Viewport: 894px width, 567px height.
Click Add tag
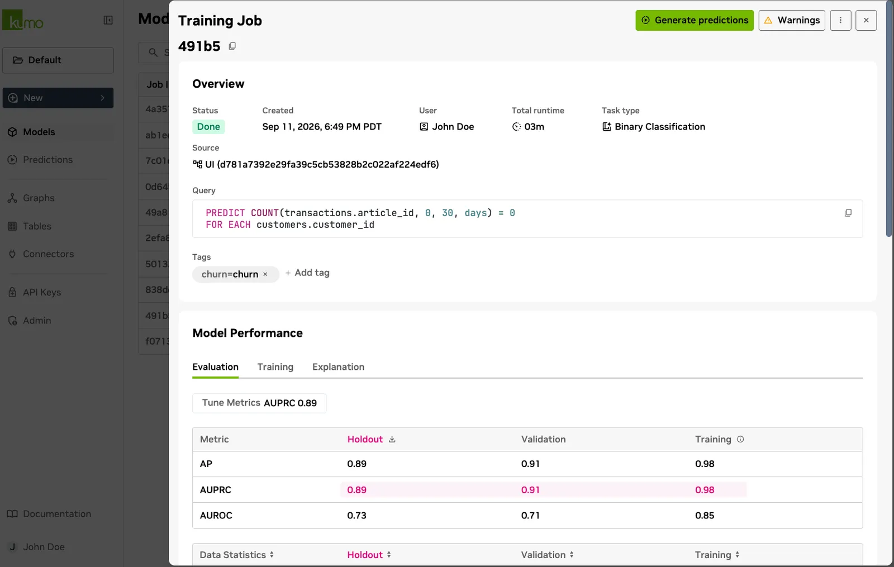click(x=307, y=273)
